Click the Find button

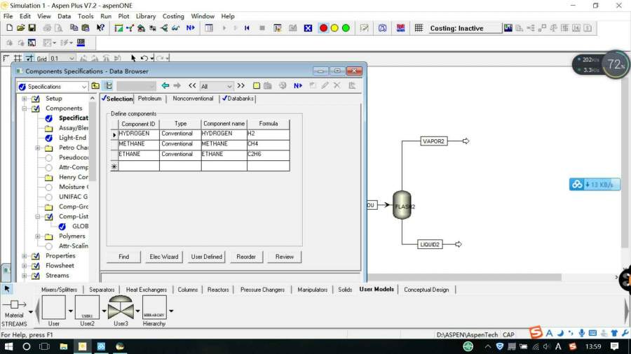[123, 257]
